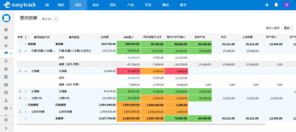The width and height of the screenshot is (296, 132).
Task: Click the 需求分析及确认 column header
Action: 176,37
